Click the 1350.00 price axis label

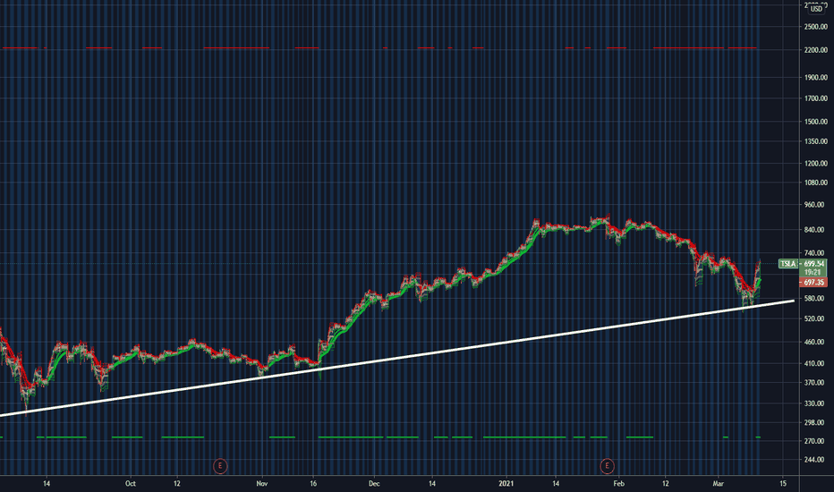(816, 141)
